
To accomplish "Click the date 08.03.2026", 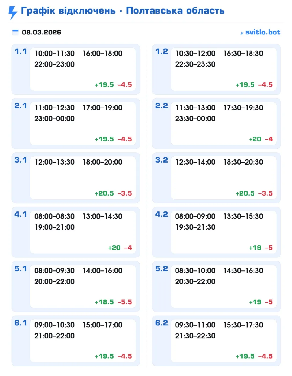I will click(42, 32).
